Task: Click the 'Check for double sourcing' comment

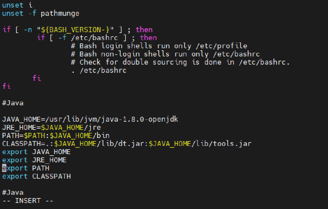Action: (x=180, y=62)
